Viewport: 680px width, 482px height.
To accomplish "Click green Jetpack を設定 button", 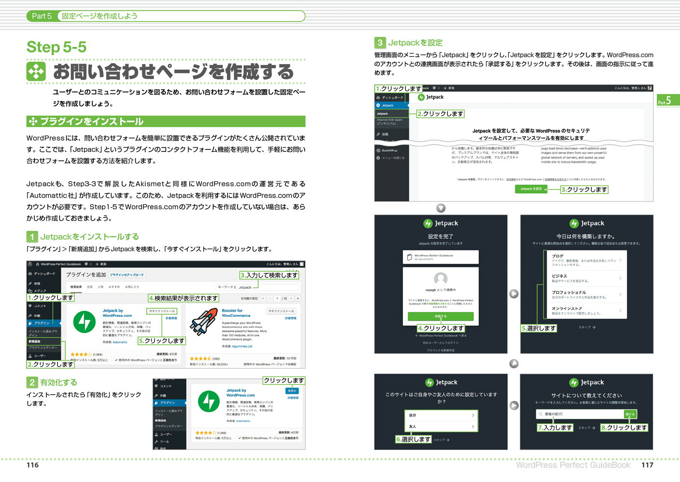I will pyautogui.click(x=531, y=189).
